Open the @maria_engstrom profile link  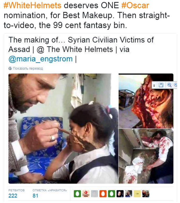click(40, 59)
